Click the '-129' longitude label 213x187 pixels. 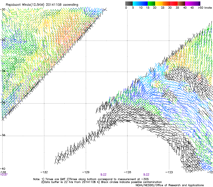(x=86, y=172)
